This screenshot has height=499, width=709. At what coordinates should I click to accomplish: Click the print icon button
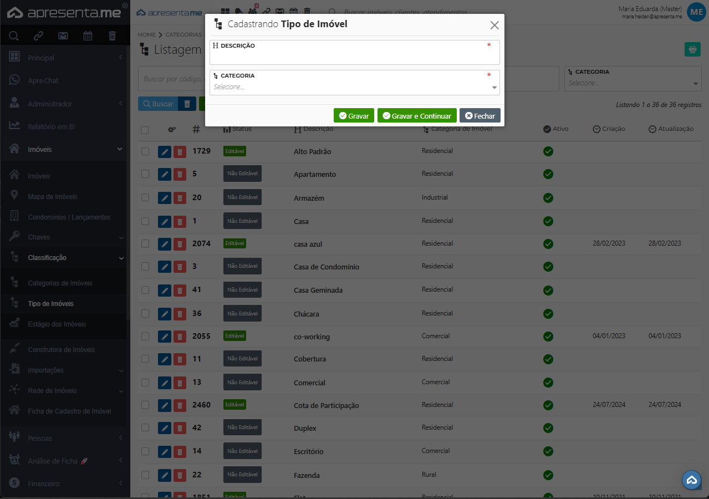(x=692, y=49)
